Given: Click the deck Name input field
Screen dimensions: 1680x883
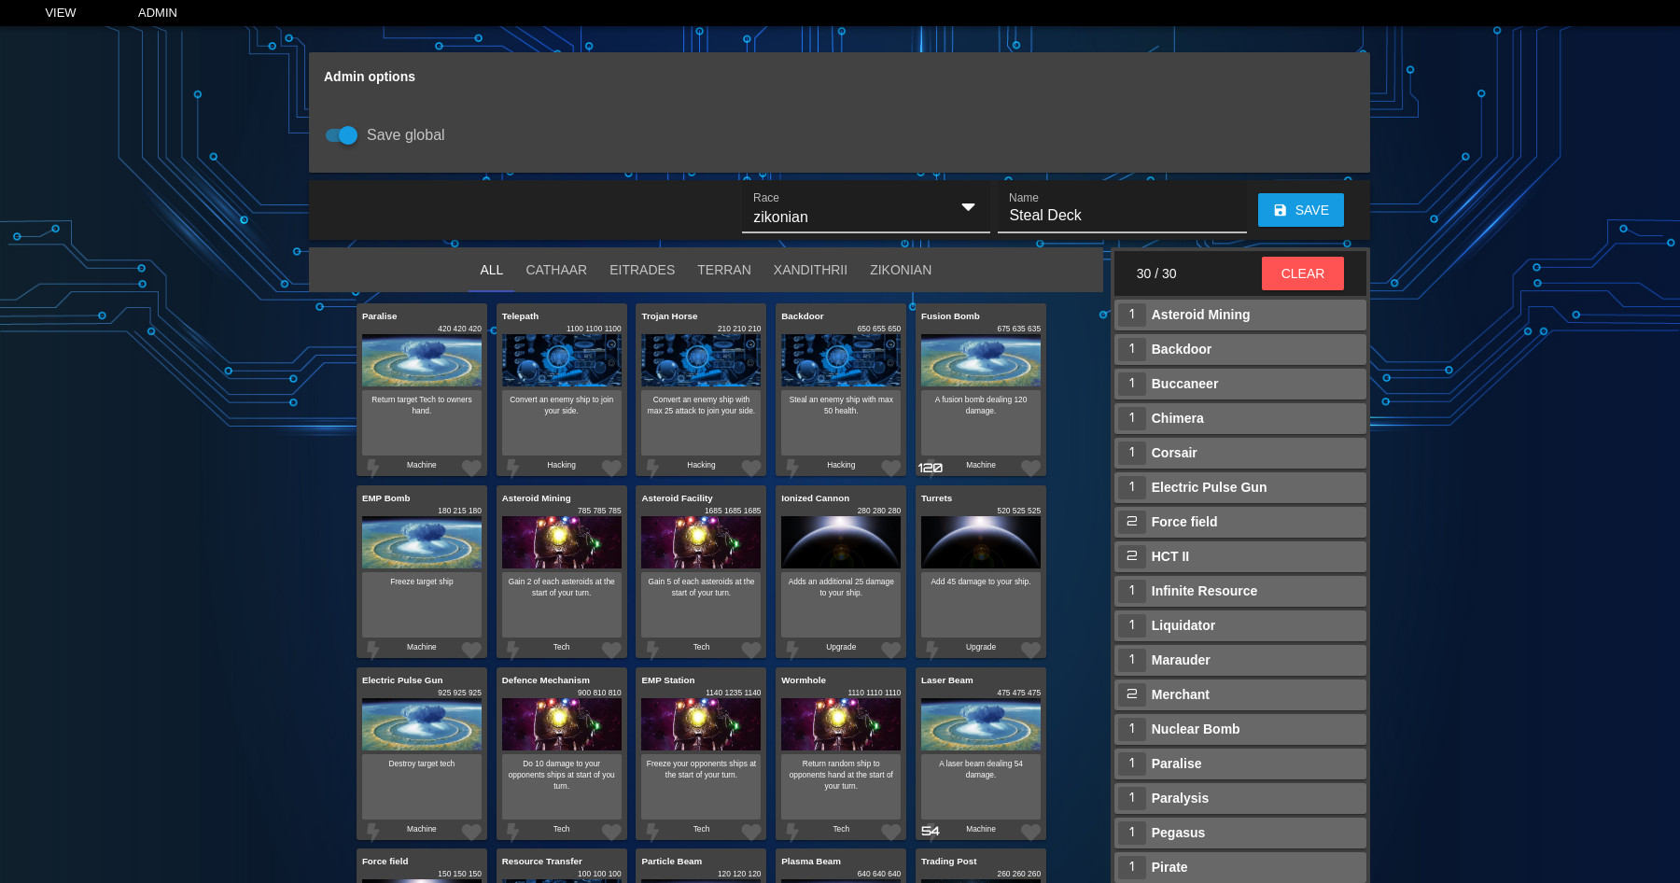Looking at the screenshot, I should coord(1121,216).
